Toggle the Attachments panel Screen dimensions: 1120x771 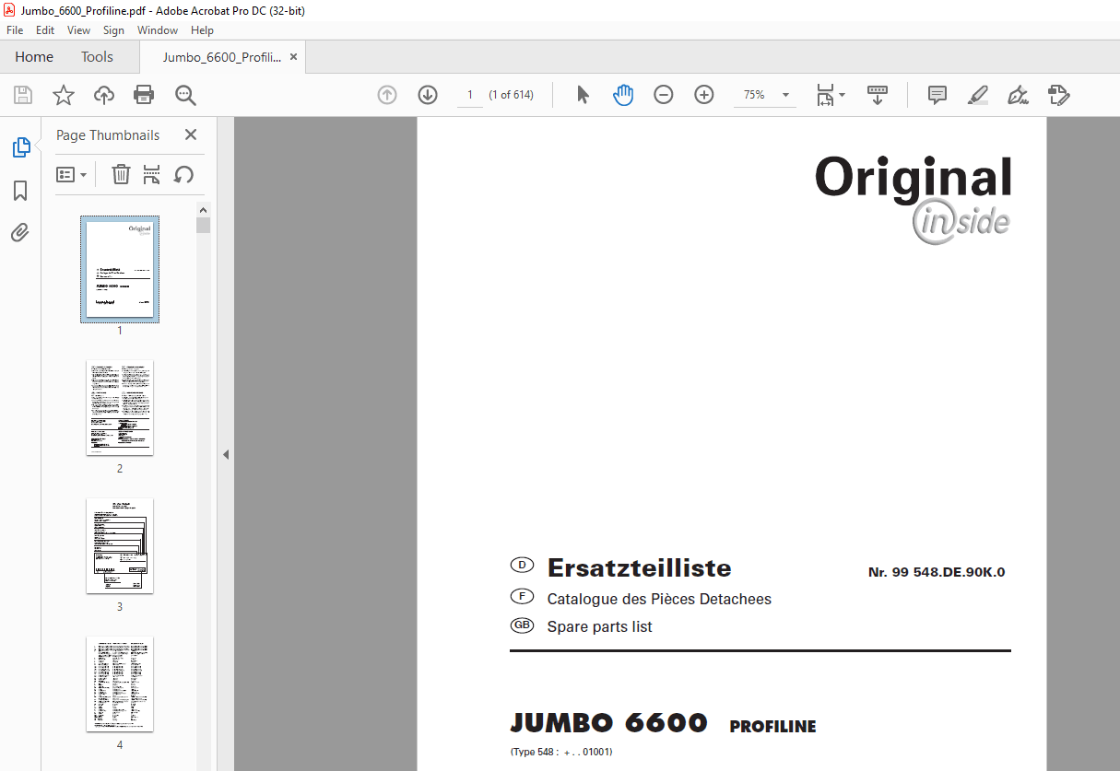20,232
